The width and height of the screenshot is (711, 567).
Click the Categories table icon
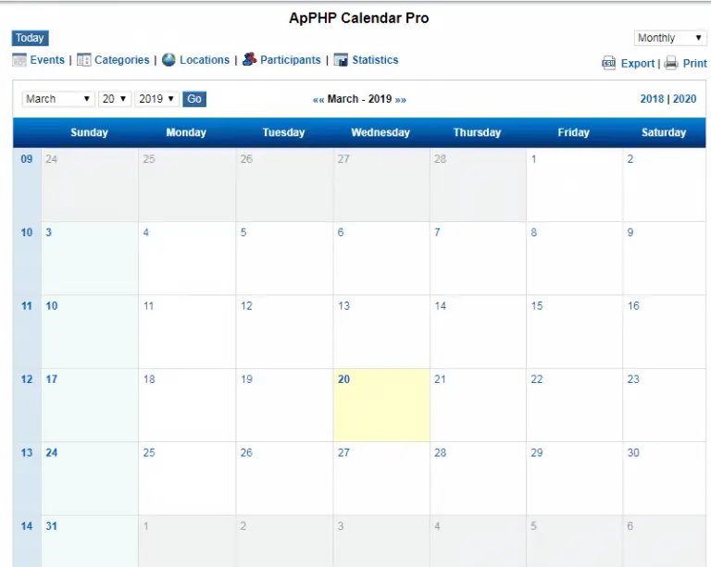click(x=84, y=60)
